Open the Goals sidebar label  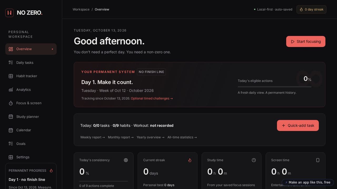coord(21,144)
